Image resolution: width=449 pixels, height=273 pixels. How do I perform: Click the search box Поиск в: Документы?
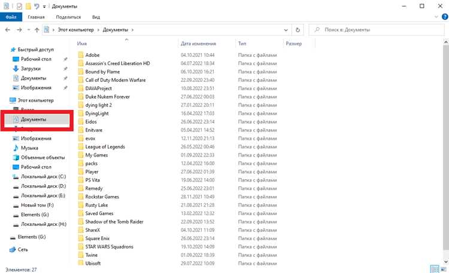point(377,30)
